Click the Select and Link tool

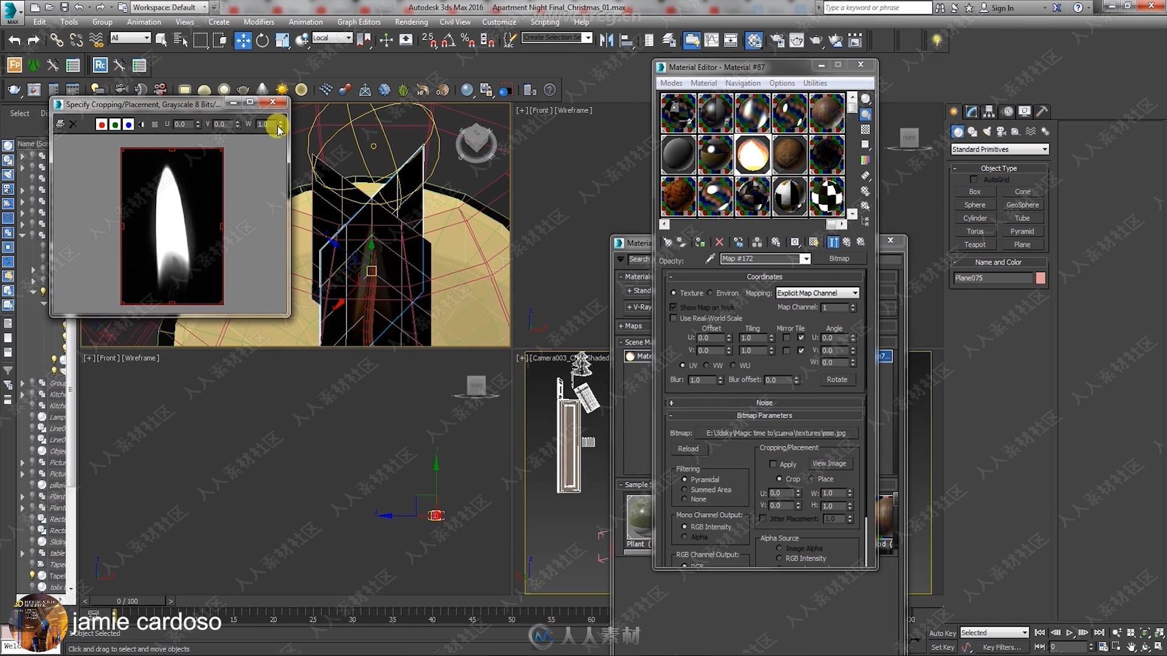tap(56, 41)
